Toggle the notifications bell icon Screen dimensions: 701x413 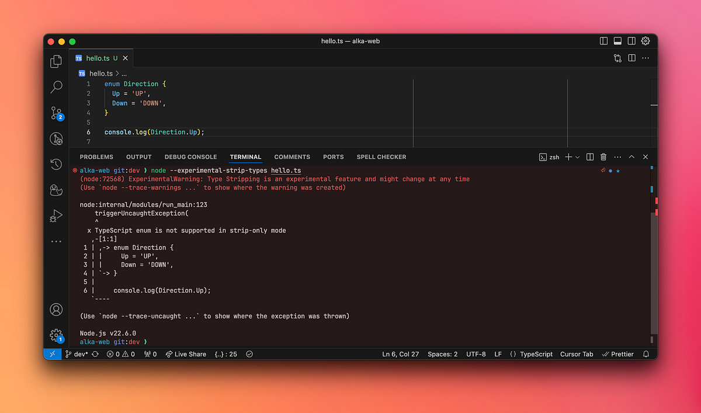pos(646,353)
